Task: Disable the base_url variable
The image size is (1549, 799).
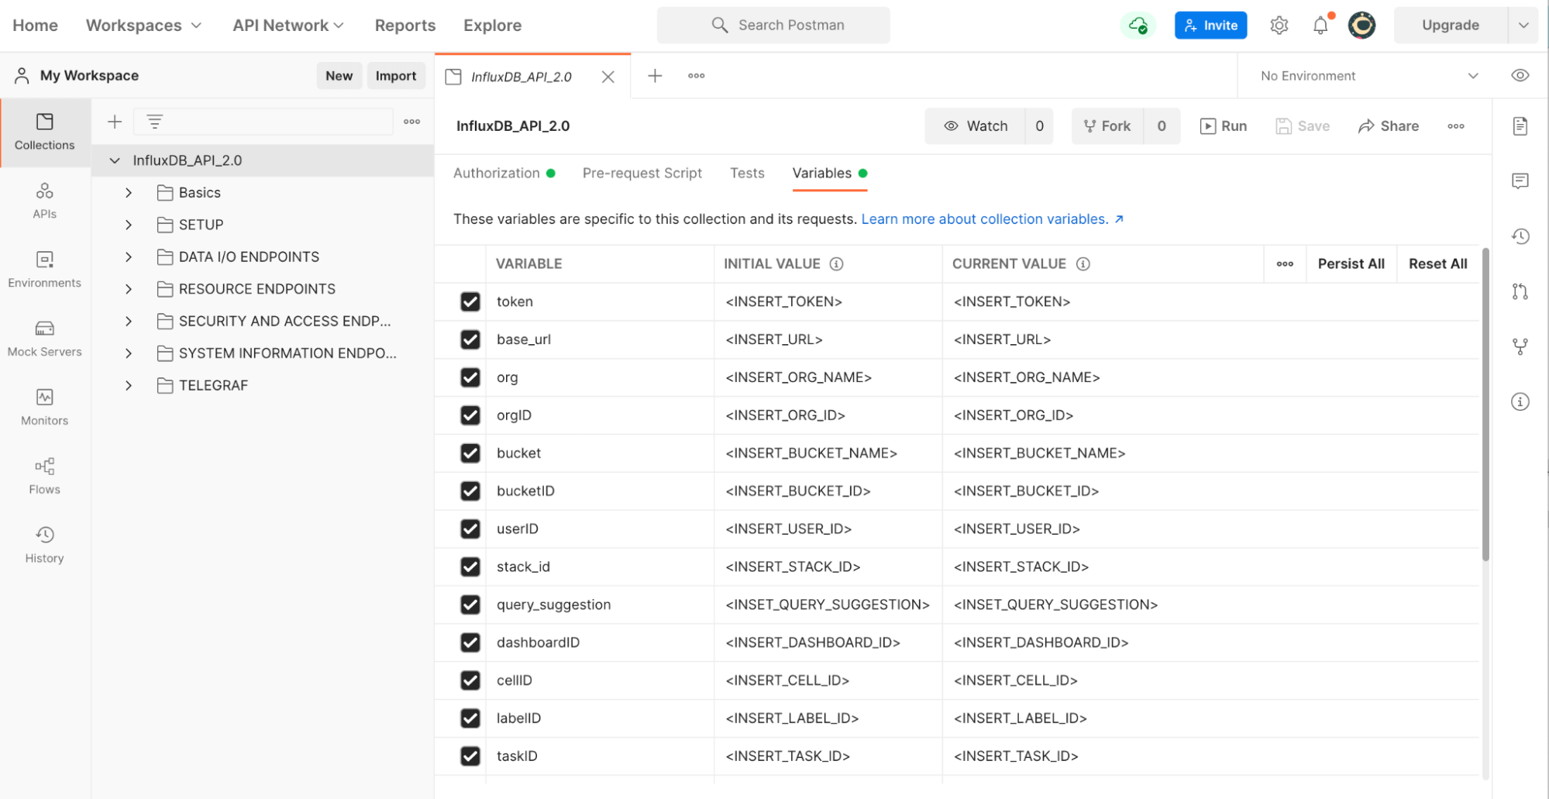Action: click(470, 339)
